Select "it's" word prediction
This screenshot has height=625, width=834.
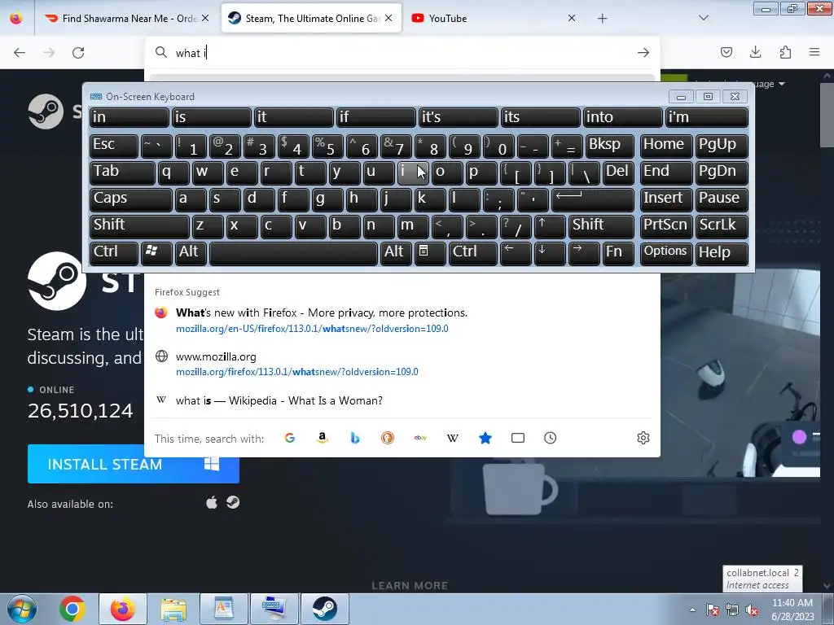click(459, 117)
